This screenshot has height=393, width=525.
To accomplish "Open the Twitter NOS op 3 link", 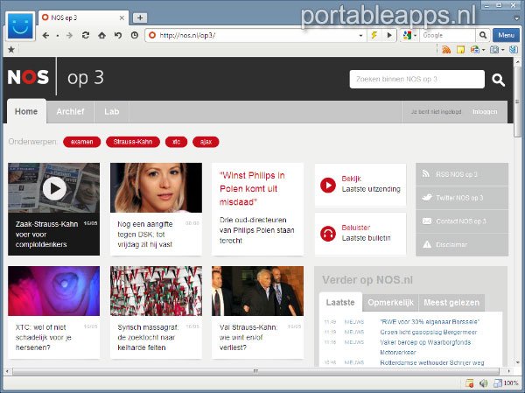I will tap(462, 198).
